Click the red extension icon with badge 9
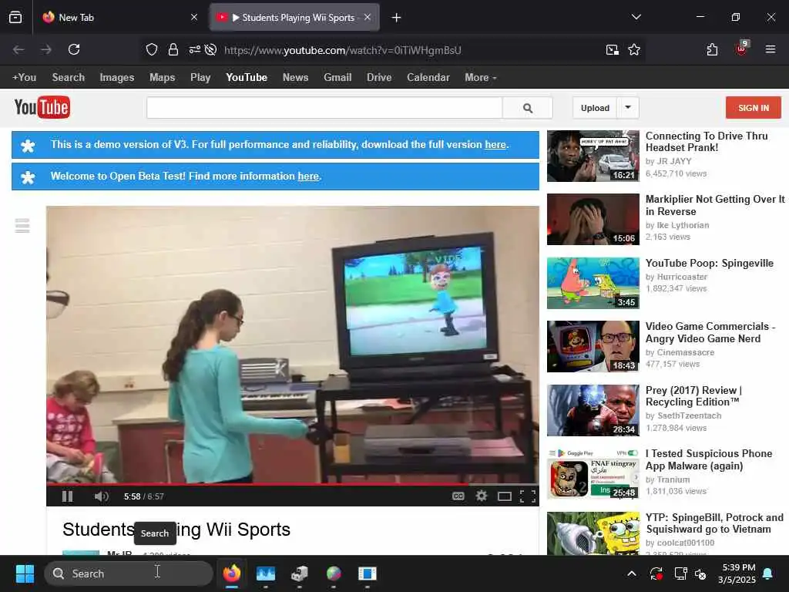 tap(742, 49)
